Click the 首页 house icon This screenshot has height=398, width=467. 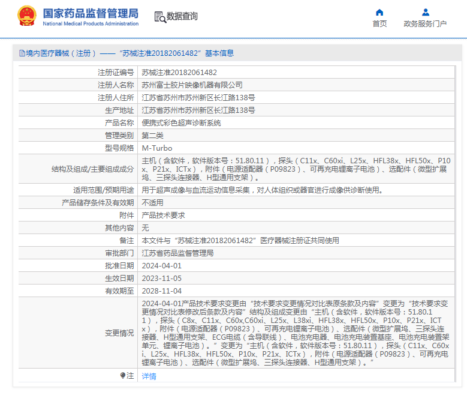click(x=379, y=12)
